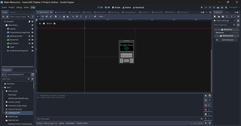Click the zoom in plus button on the viewport
Screen dimensions: 241x126
(x=55, y=24)
